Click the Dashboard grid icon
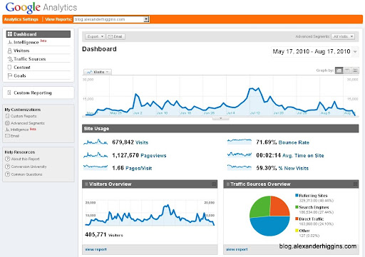The height and width of the screenshot is (257, 365). click(x=10, y=34)
